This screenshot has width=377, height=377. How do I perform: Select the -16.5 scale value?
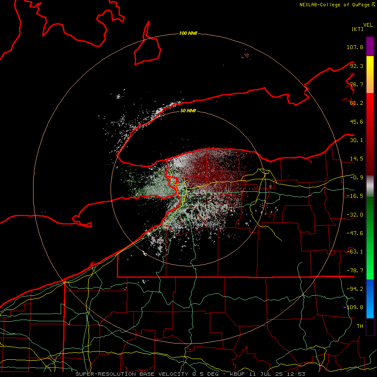click(x=355, y=196)
